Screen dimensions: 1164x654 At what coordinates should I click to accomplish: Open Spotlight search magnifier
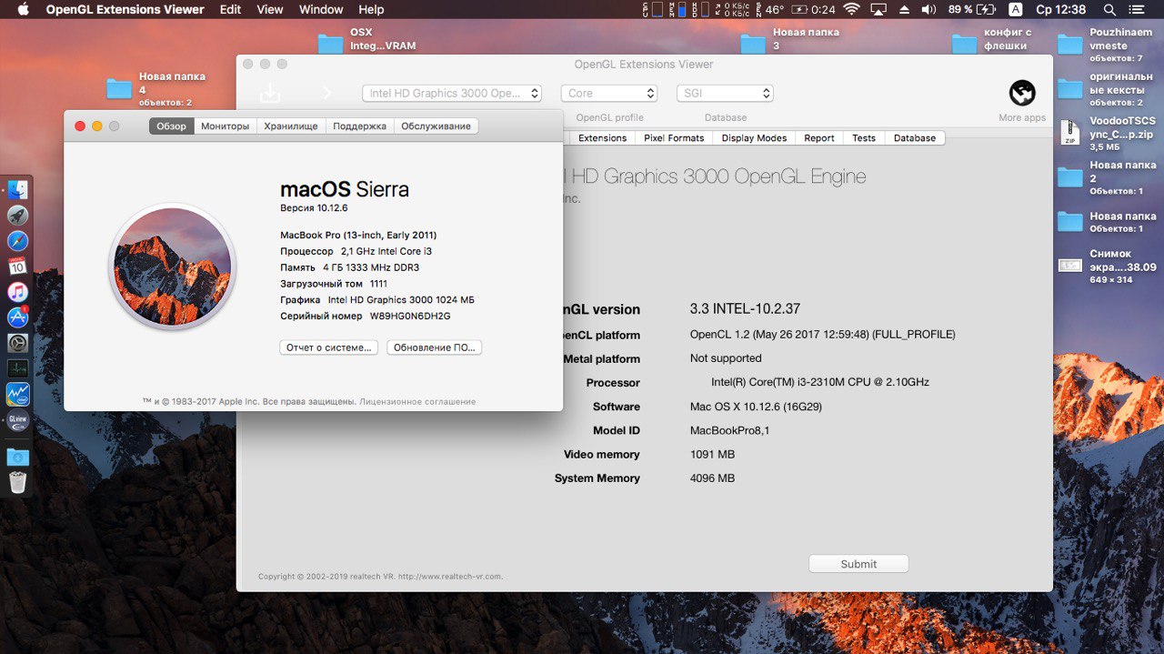tap(1110, 9)
